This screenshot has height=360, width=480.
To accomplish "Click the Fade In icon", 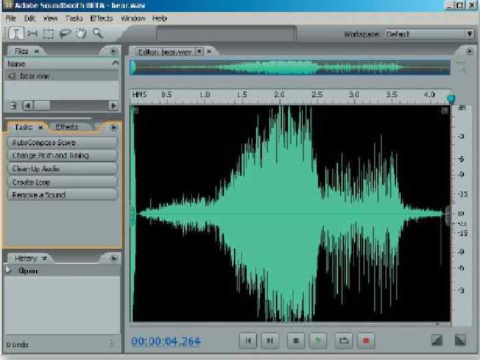I will click(437, 341).
